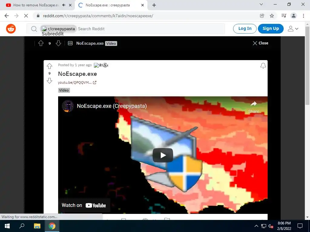
Task: Click the r/creepypasta search filter chip
Action: point(58,29)
